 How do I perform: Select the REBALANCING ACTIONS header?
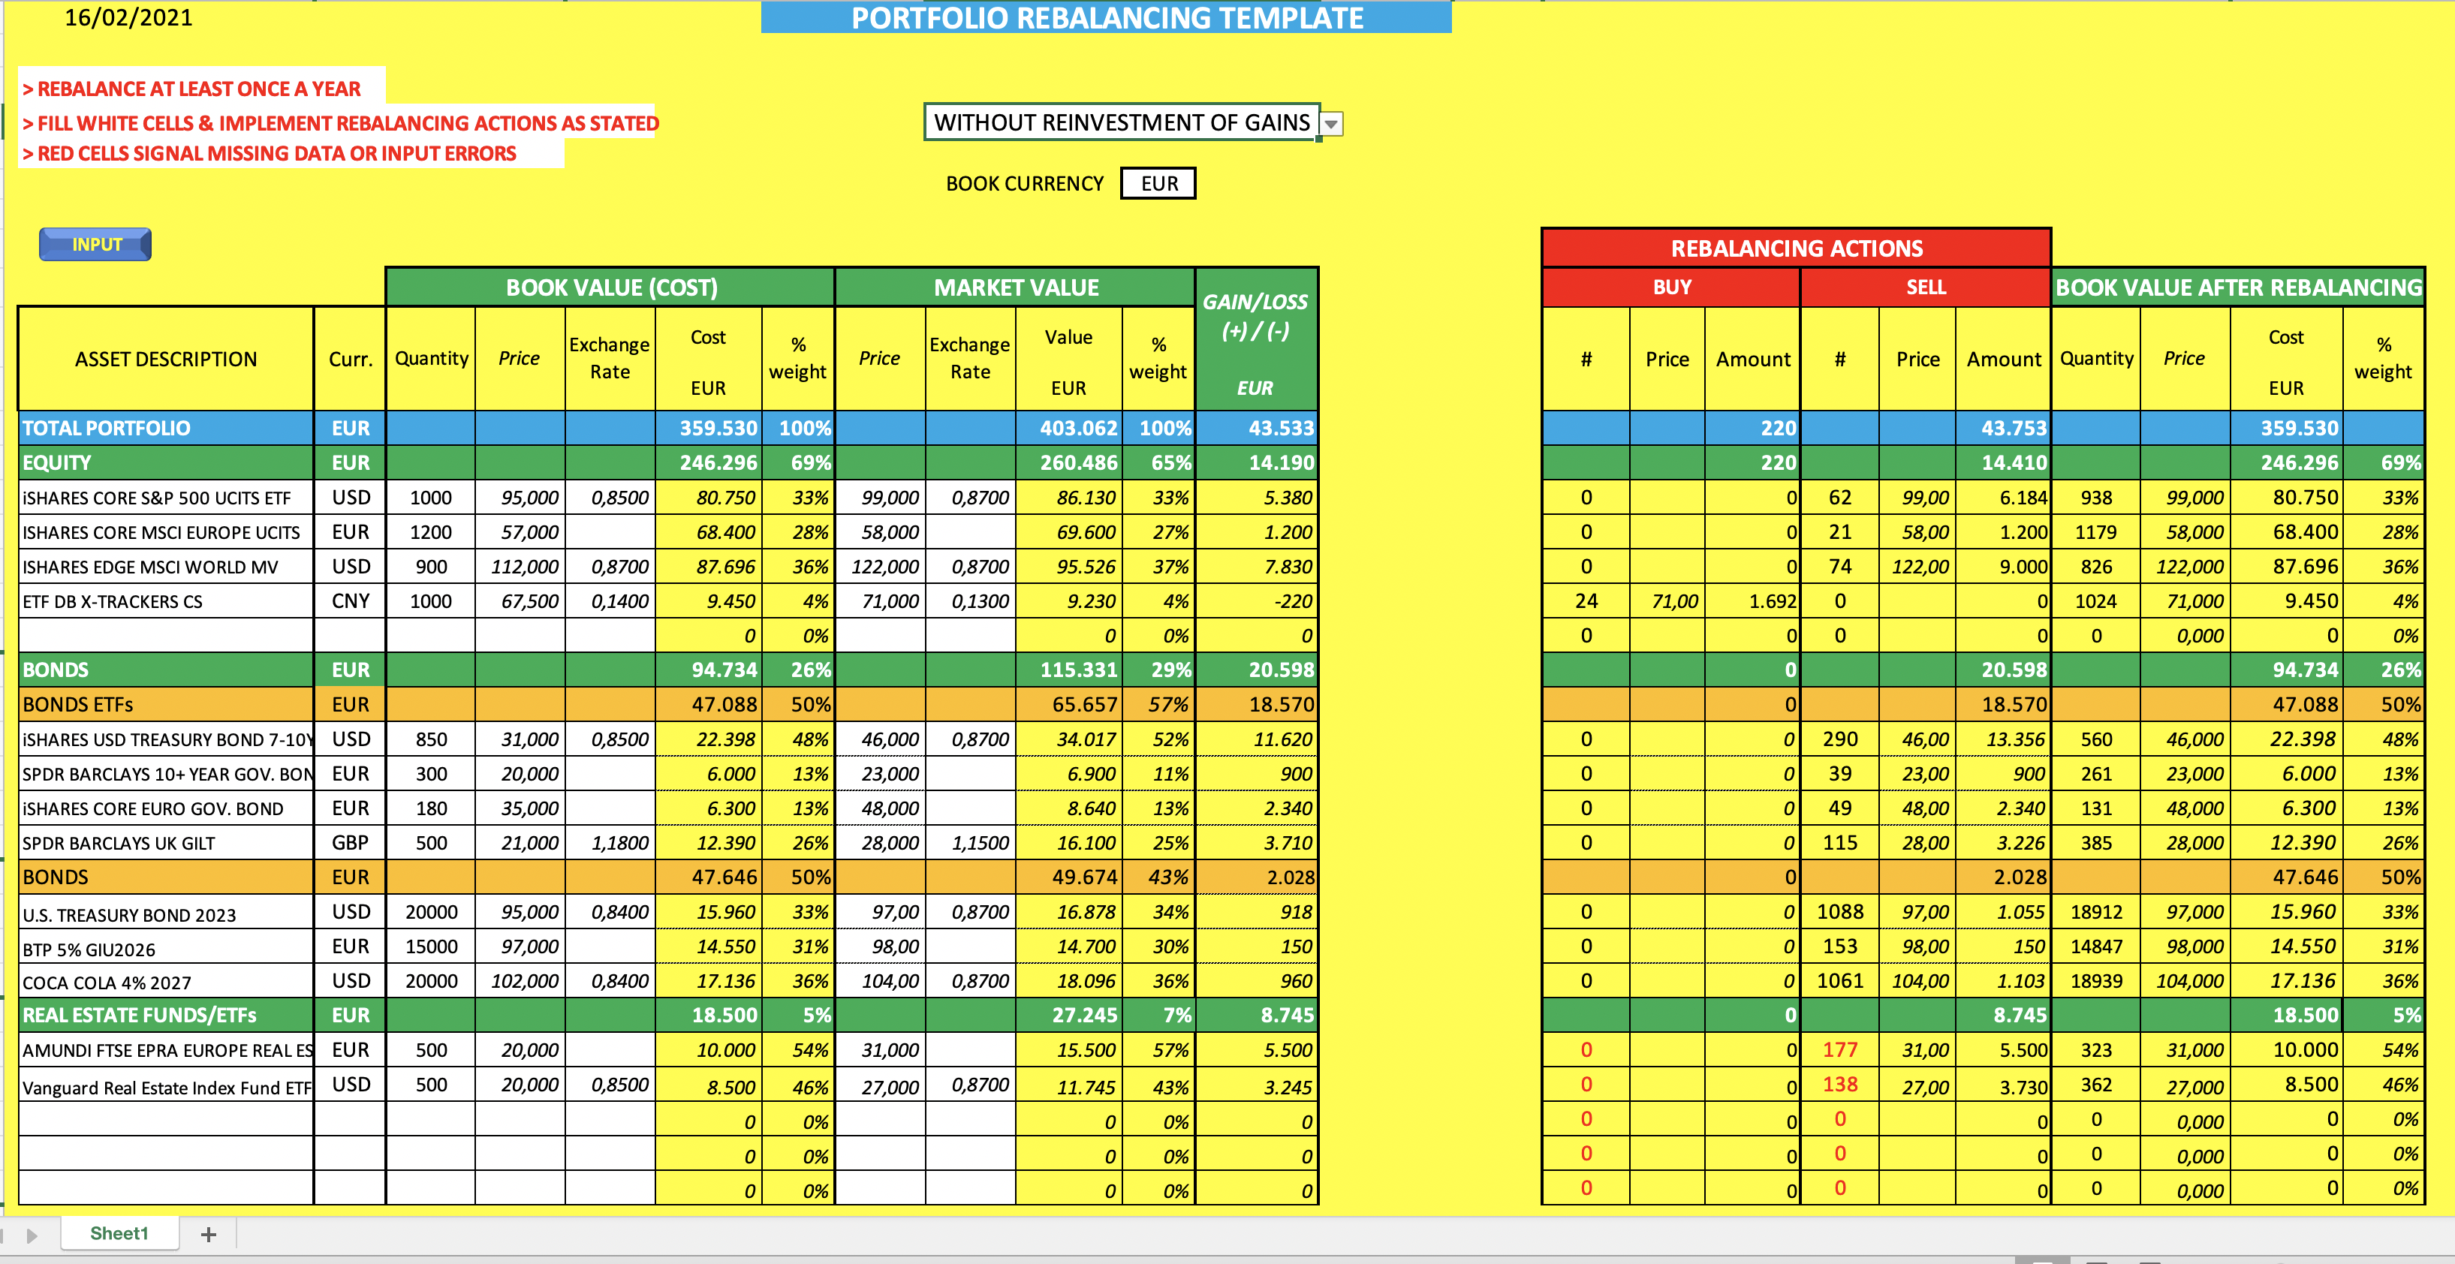coord(1797,248)
